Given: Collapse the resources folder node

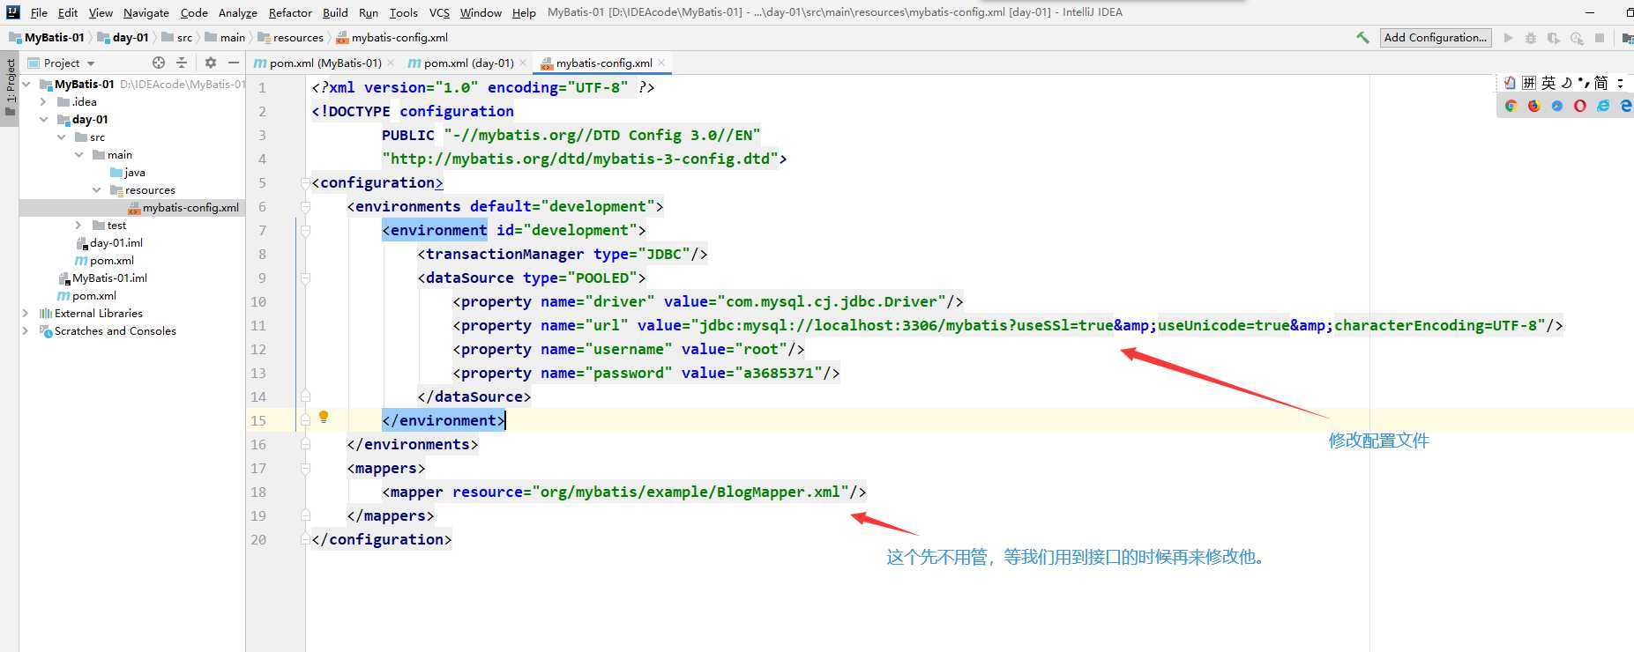Looking at the screenshot, I should (96, 190).
